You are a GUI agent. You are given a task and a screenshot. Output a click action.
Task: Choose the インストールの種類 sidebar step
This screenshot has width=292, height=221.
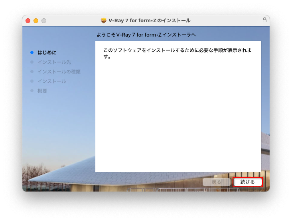pos(59,72)
